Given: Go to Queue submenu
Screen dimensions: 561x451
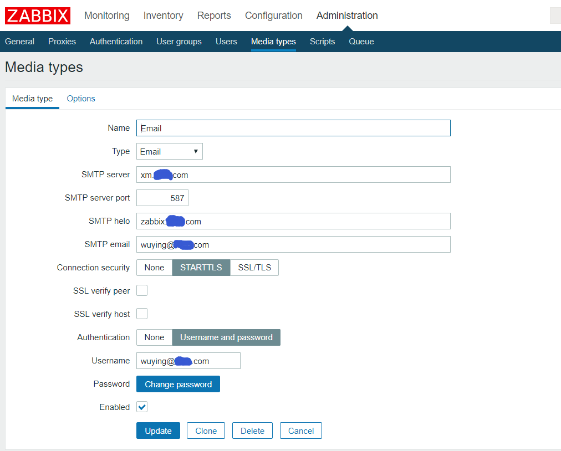Looking at the screenshot, I should tap(361, 42).
